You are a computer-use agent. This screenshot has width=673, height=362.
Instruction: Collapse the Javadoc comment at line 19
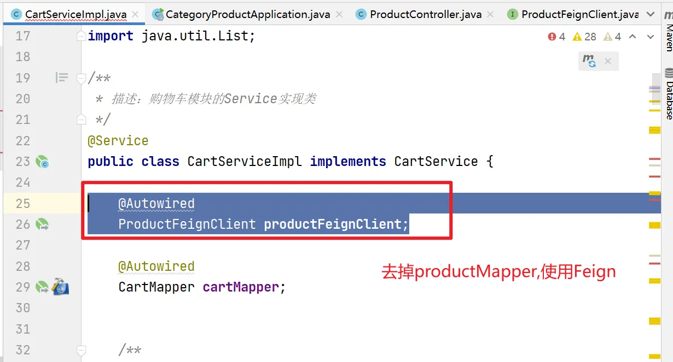(x=81, y=78)
